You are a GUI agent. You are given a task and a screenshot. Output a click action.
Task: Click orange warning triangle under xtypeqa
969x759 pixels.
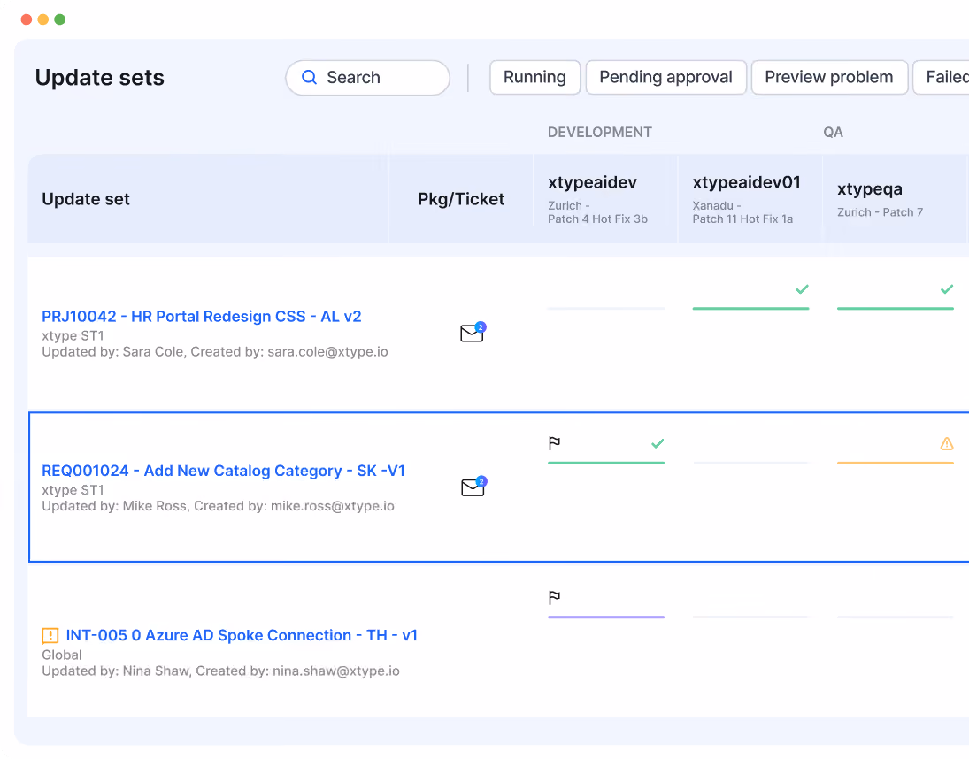(x=946, y=443)
